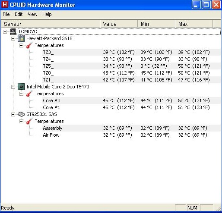Select the TZ3_ sensor row
222x213 pixels.
pyautogui.click(x=132, y=52)
